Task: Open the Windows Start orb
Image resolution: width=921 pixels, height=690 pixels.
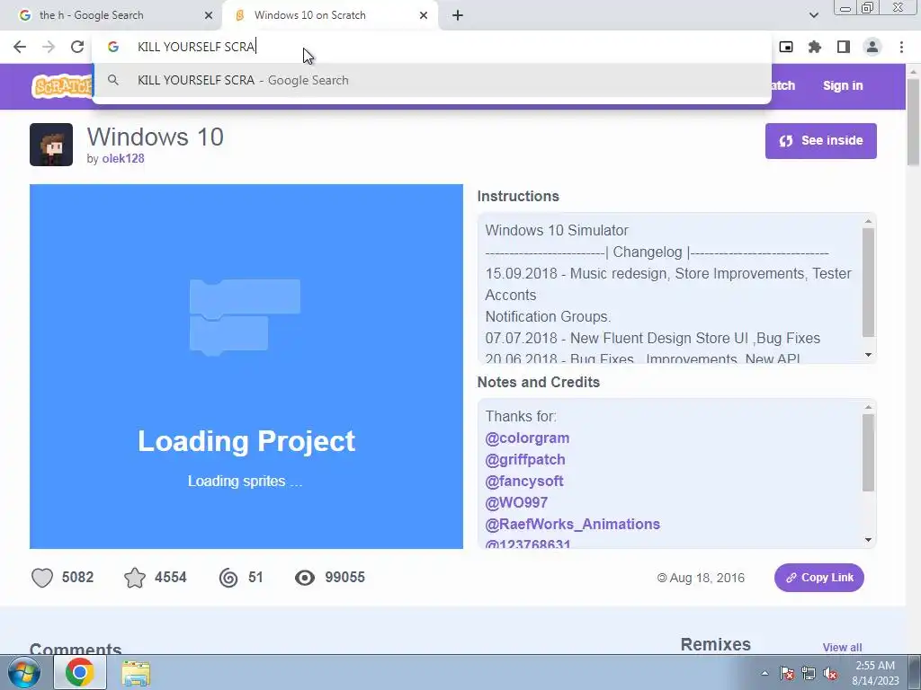Action: [x=22, y=672]
